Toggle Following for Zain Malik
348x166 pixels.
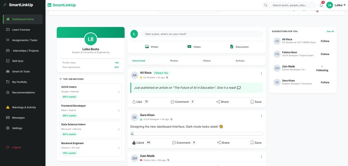322,68
